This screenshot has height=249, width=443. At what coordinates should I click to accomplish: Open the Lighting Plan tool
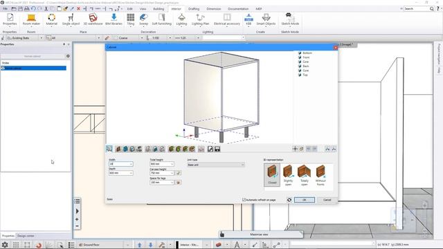pyautogui.click(x=200, y=19)
